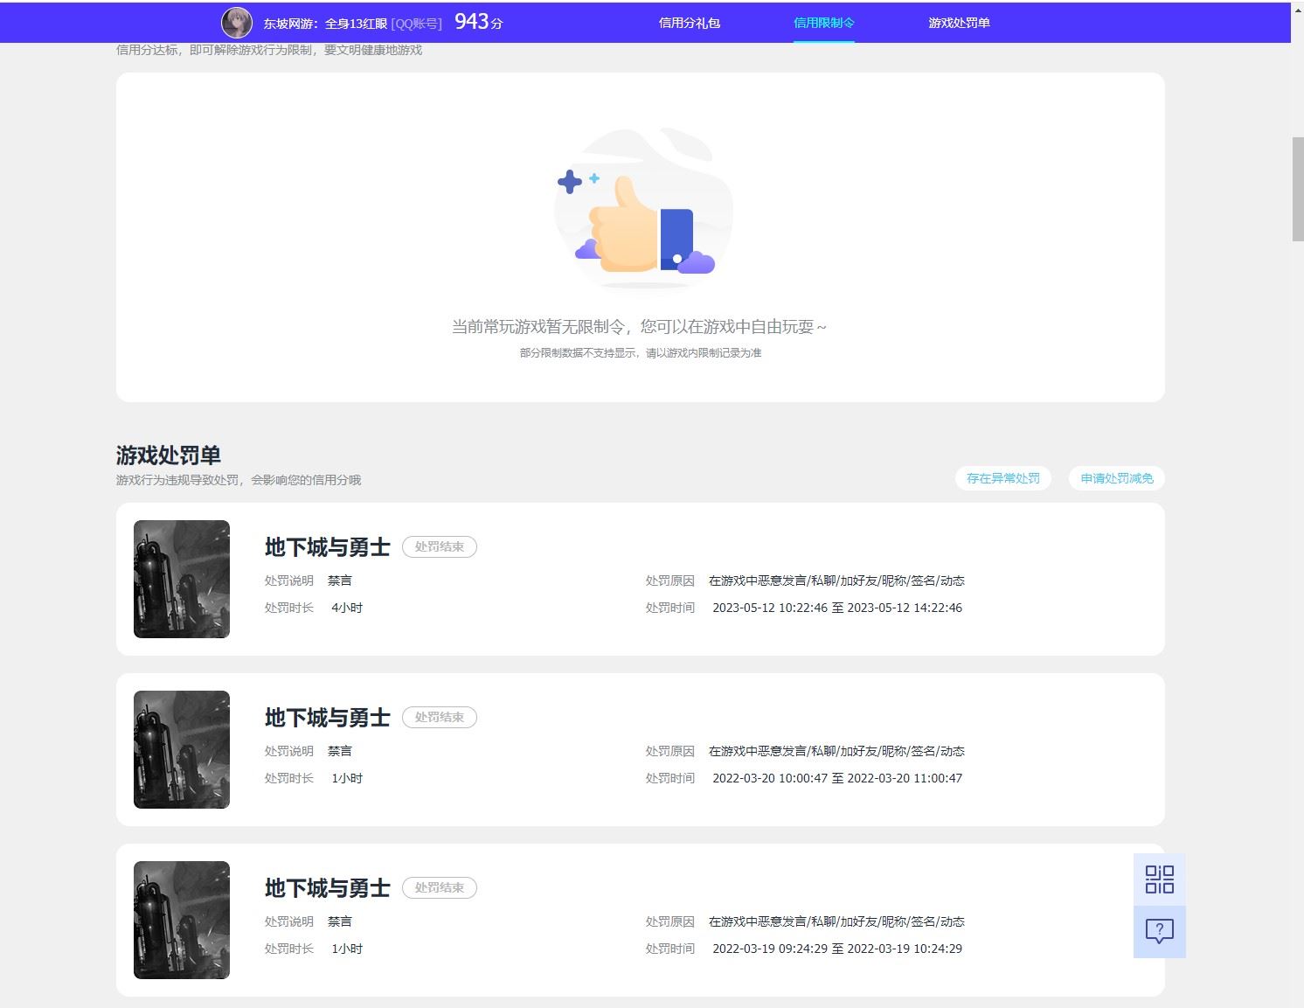
Task: Click the second 地下城与勇士 game cover image
Action: pyautogui.click(x=181, y=749)
